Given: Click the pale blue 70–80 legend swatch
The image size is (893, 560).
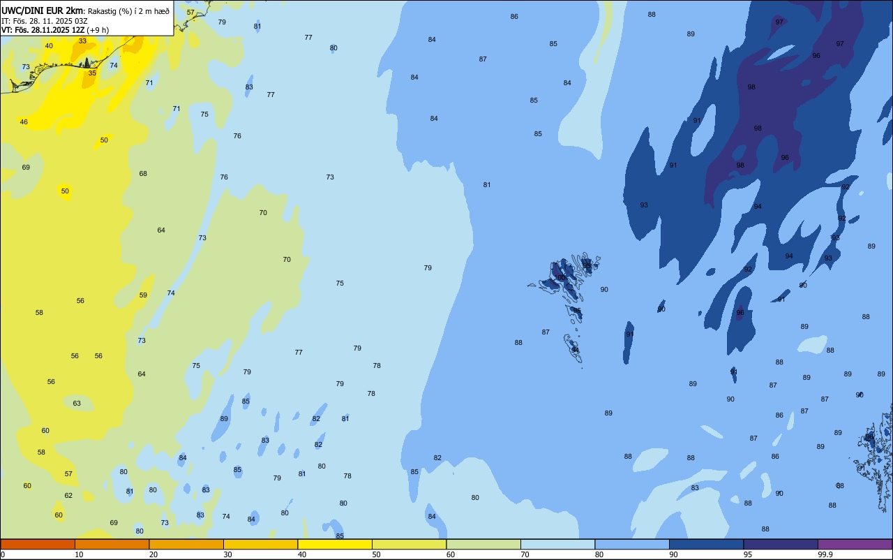Looking at the screenshot, I should 557,544.
